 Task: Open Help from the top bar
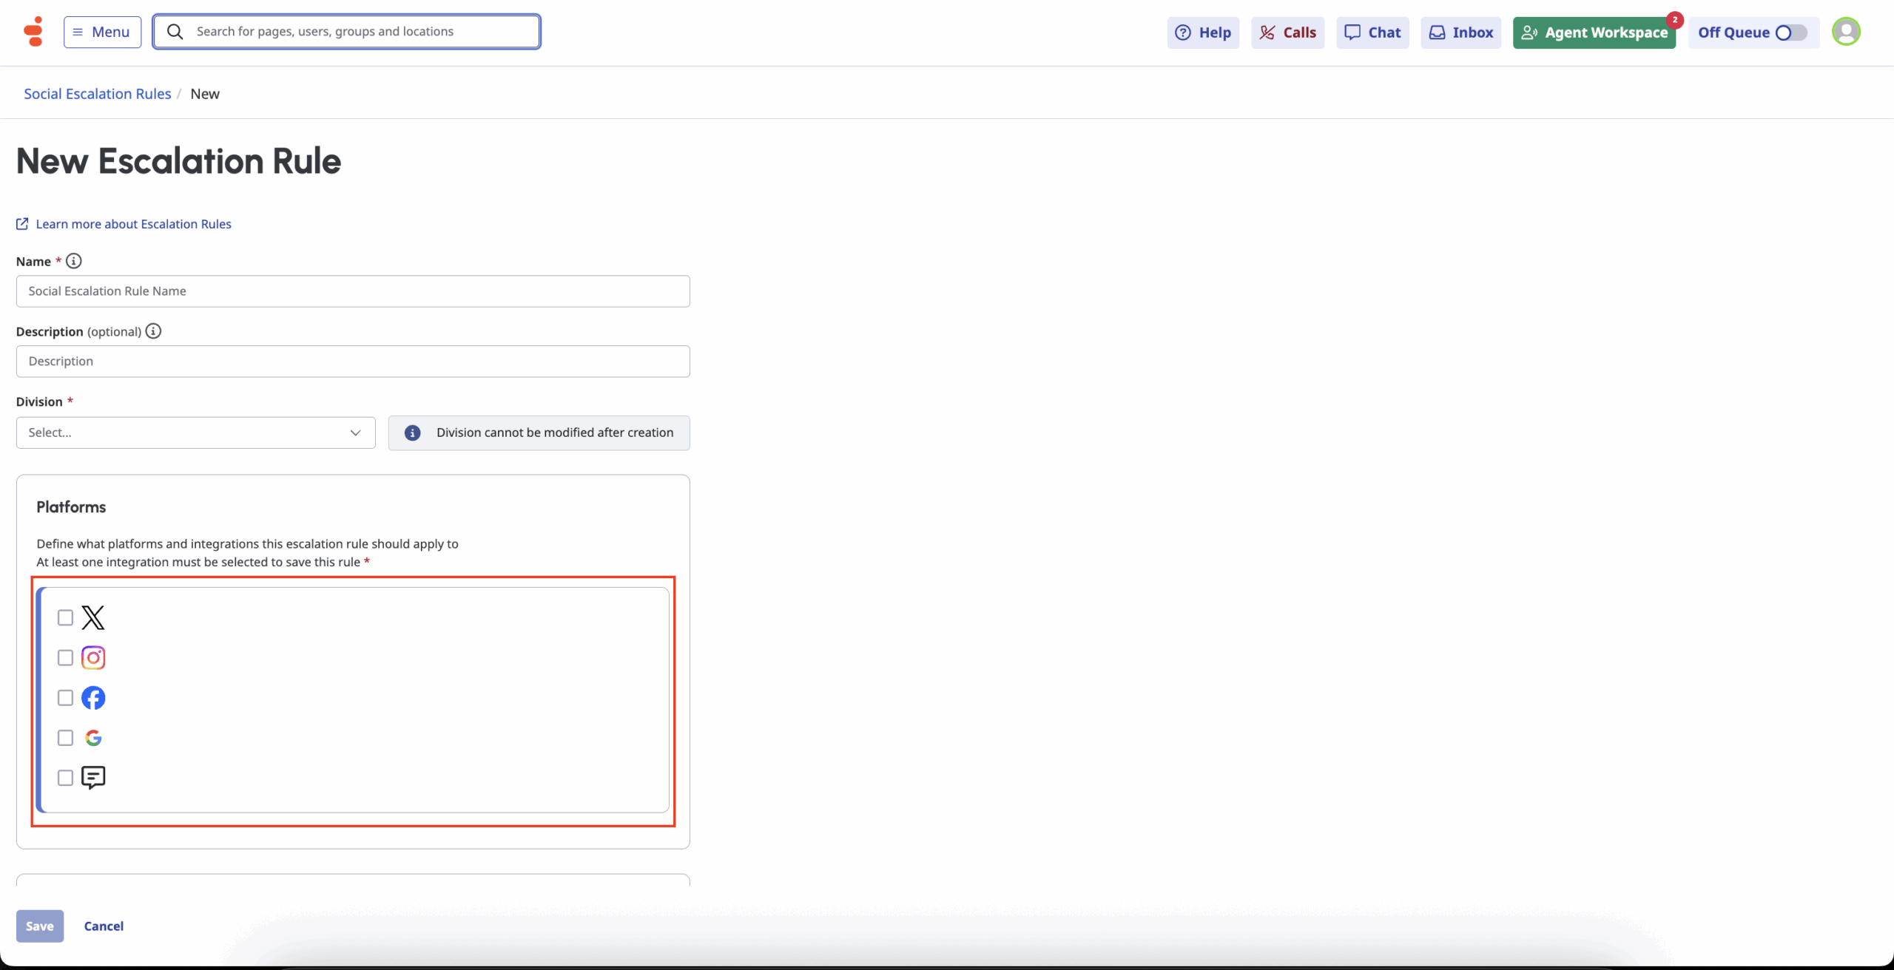pyautogui.click(x=1203, y=33)
